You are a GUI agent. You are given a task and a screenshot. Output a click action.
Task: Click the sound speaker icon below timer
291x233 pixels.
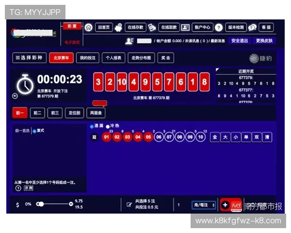point(15,96)
